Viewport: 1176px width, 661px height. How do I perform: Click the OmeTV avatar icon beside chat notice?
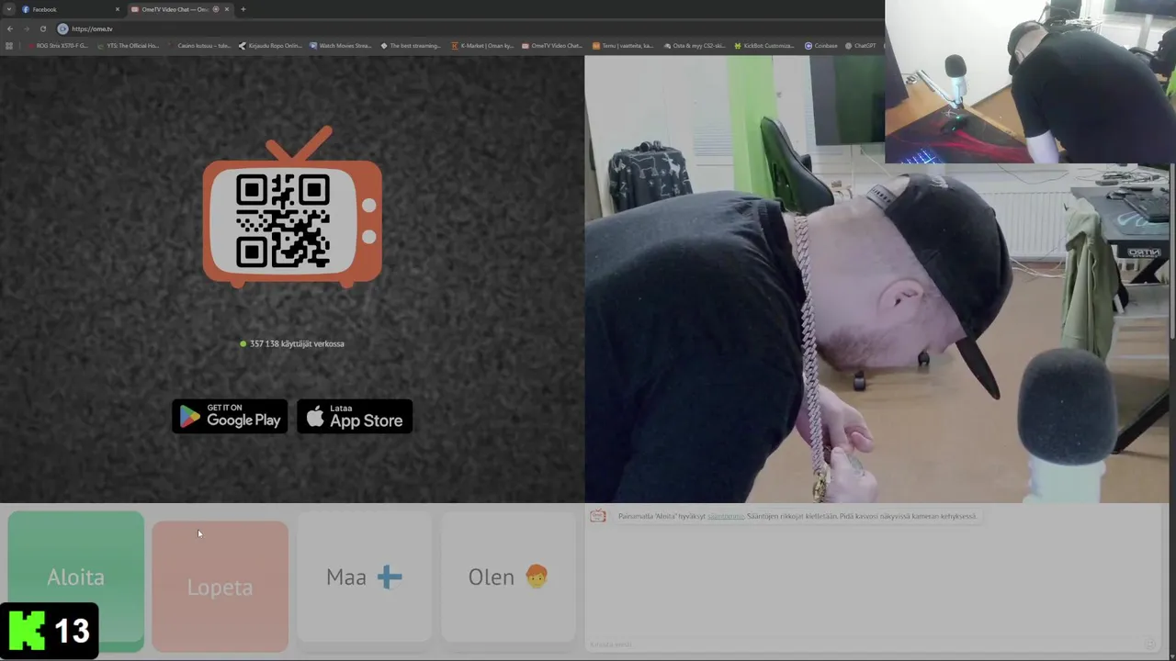point(598,516)
